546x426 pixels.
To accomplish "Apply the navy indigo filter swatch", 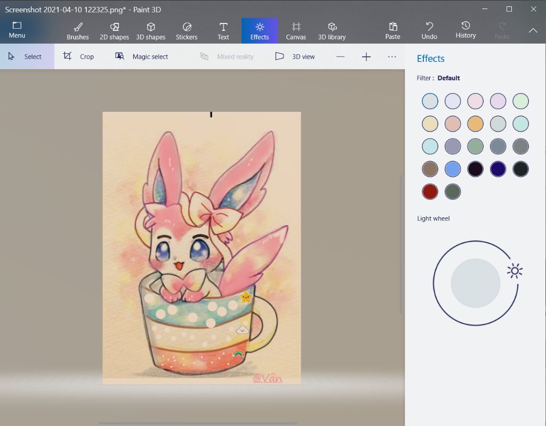I will click(x=498, y=169).
